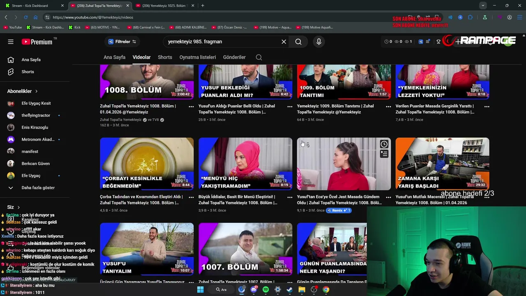Search within channel using the magnifier icon

click(259, 57)
